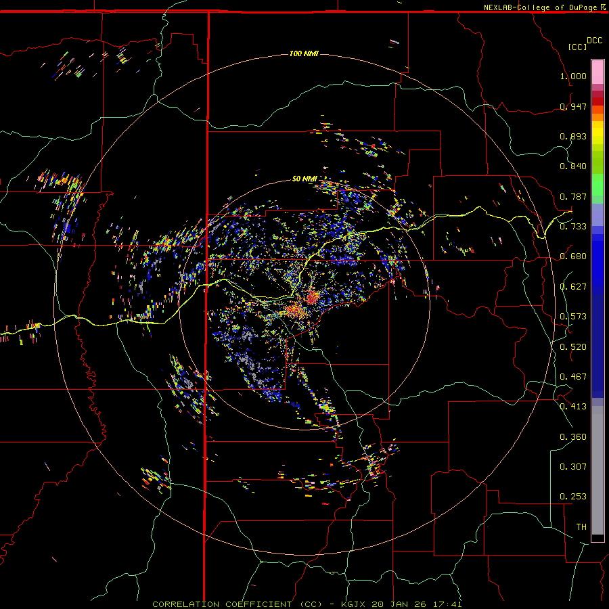Click the 0.467 scale value
Image resolution: width=609 pixels, height=609 pixels.
tap(573, 377)
